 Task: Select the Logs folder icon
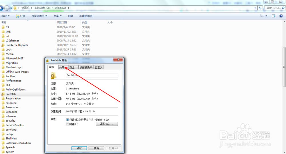click(x=3, y=49)
